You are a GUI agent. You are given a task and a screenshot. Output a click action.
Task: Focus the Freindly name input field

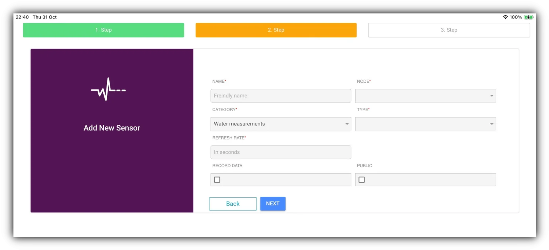click(281, 96)
